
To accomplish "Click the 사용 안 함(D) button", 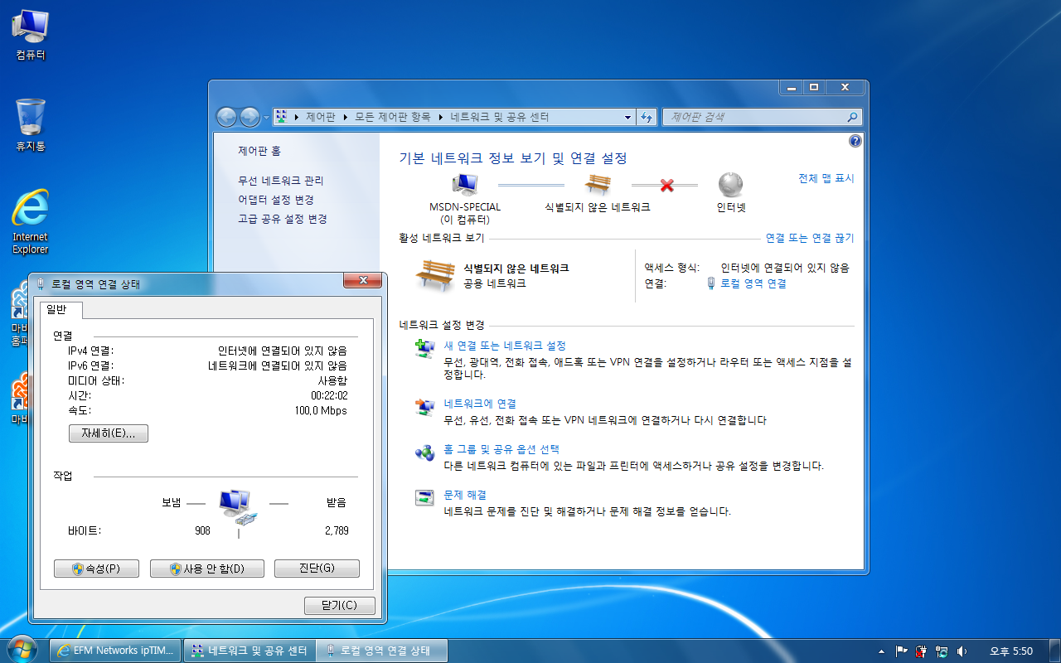I will point(207,569).
